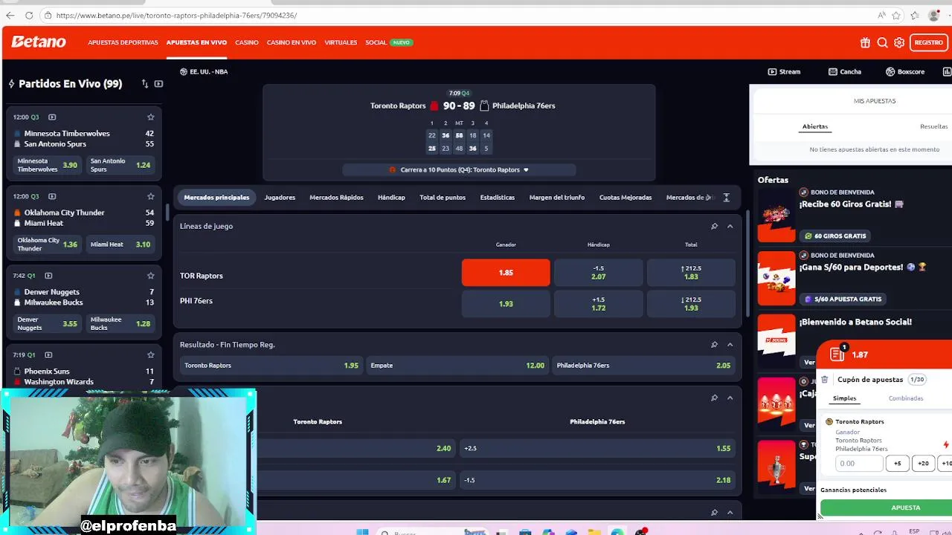952x535 pixels.
Task: Select PHI 76ers winner odds 1.93
Action: [506, 304]
